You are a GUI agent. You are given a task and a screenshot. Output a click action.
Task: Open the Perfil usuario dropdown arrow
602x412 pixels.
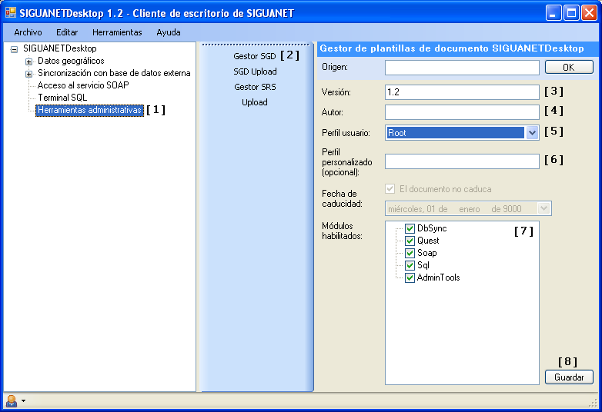532,133
